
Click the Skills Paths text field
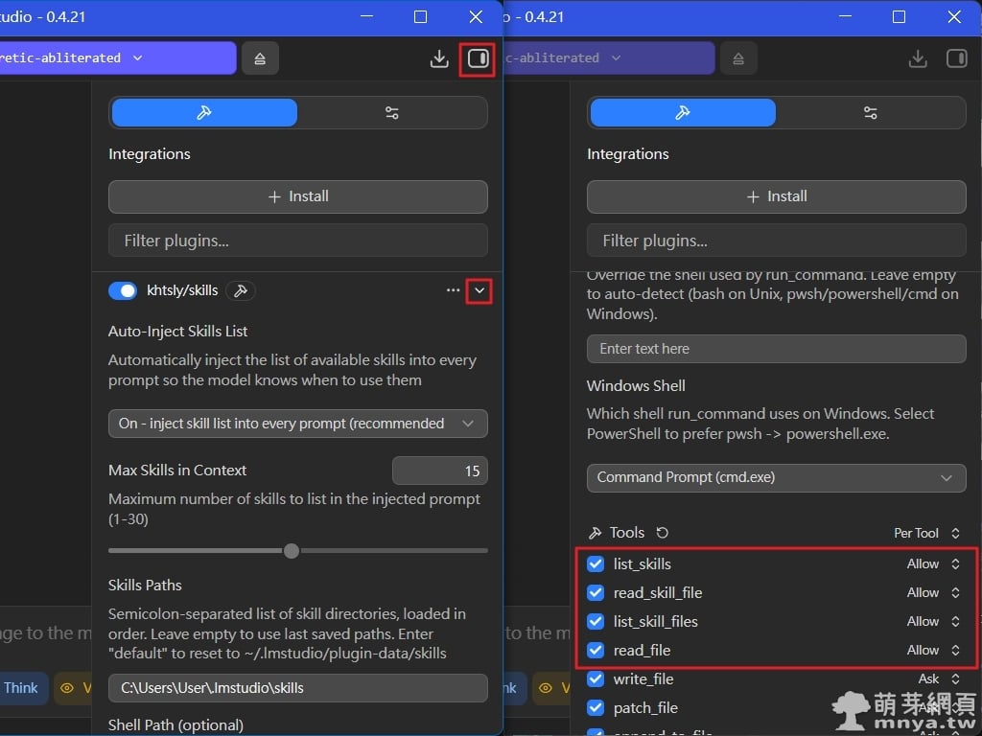pos(298,688)
